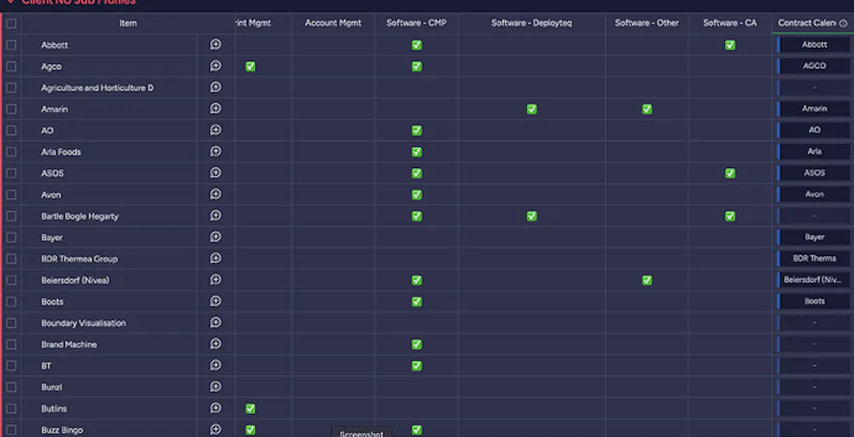Image resolution: width=854 pixels, height=437 pixels.
Task: Uncheck Print Mgmt checkbox for Butlins
Action: [x=250, y=408]
